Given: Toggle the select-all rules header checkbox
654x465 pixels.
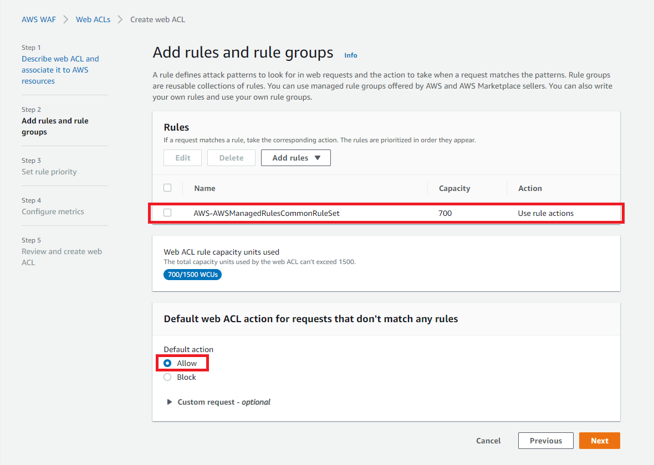Looking at the screenshot, I should 167,188.
